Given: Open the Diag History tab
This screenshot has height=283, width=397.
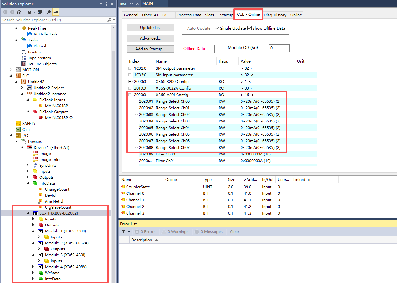Looking at the screenshot, I should [x=275, y=15].
